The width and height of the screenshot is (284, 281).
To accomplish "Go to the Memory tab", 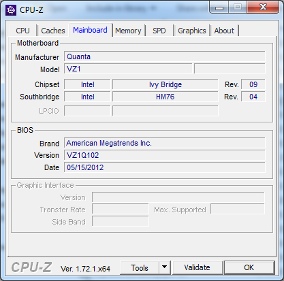I will (128, 31).
